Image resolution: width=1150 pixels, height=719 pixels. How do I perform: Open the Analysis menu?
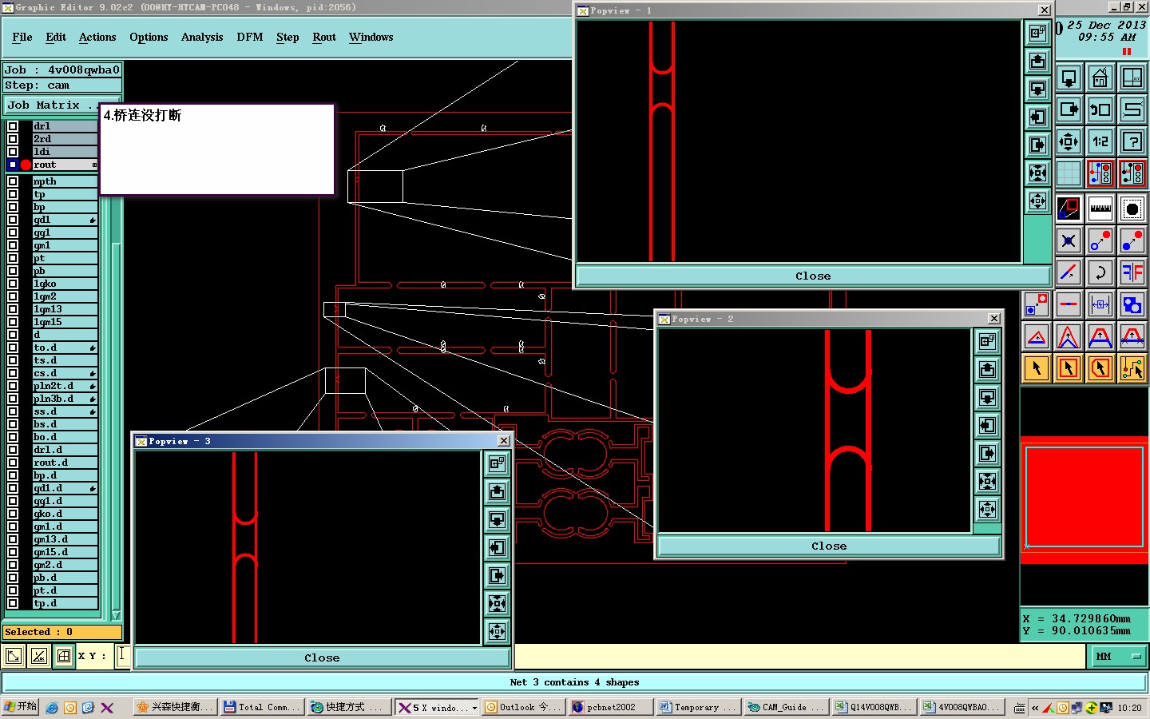(202, 38)
